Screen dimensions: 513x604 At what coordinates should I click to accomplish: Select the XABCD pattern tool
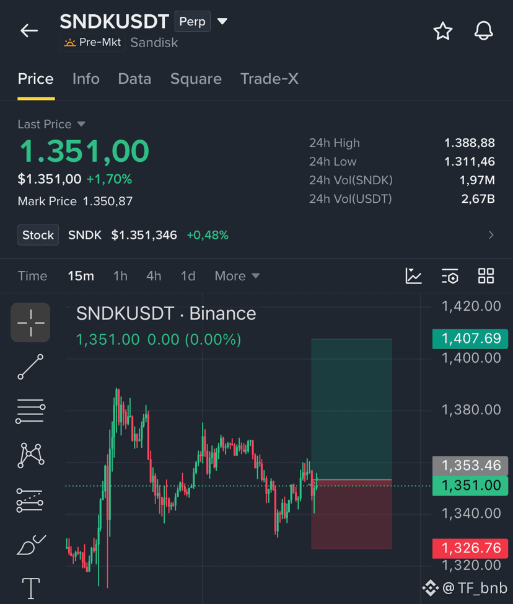pyautogui.click(x=31, y=455)
